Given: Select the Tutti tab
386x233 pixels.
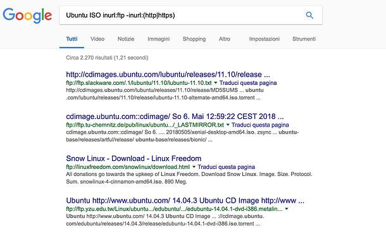Looking at the screenshot, I should point(72,39).
